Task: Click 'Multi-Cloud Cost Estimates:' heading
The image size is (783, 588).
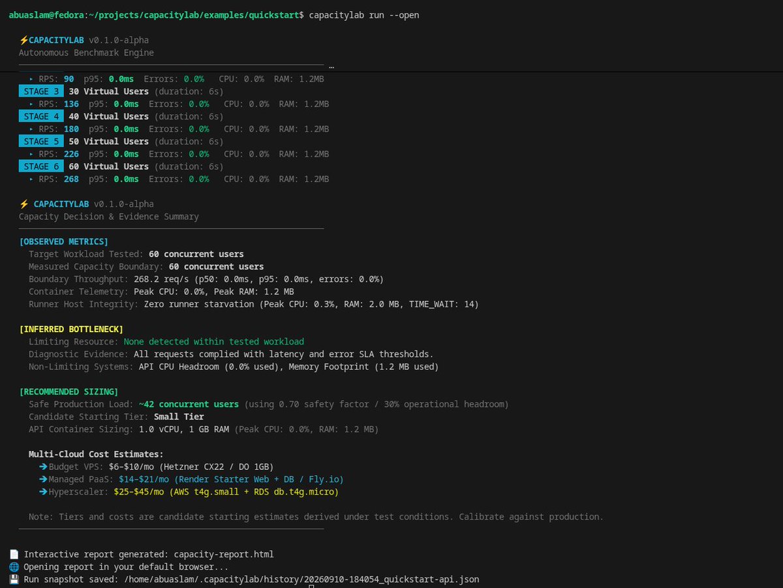Action: pos(96,454)
